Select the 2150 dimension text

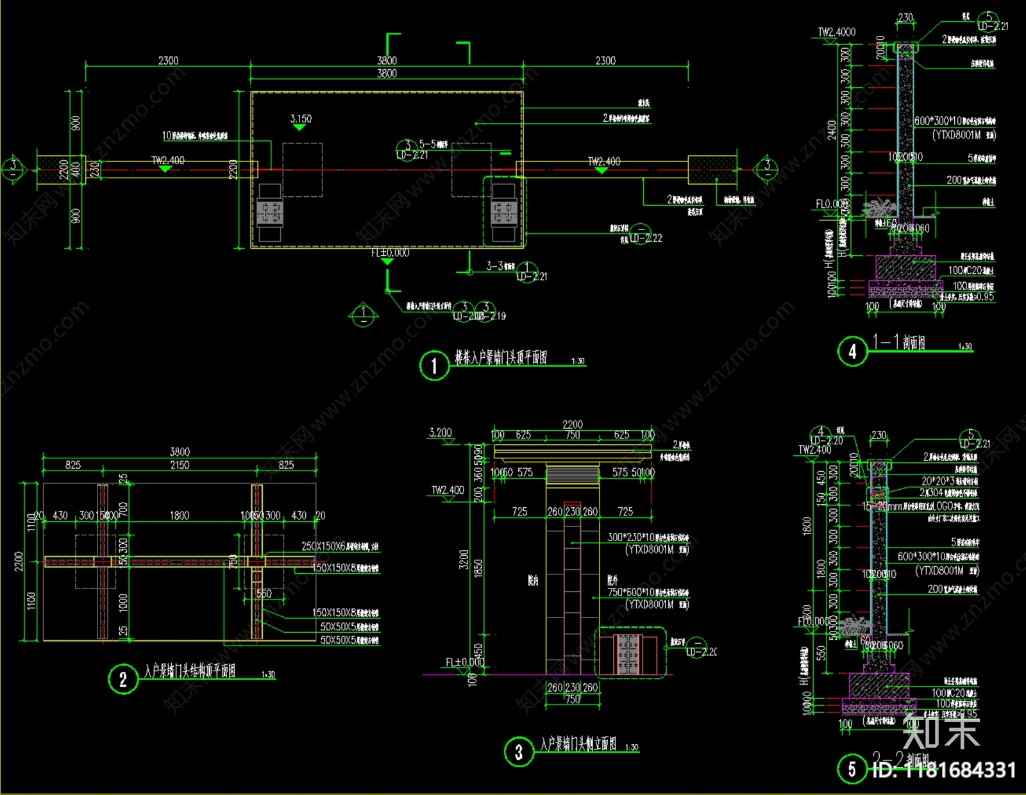coord(180,465)
